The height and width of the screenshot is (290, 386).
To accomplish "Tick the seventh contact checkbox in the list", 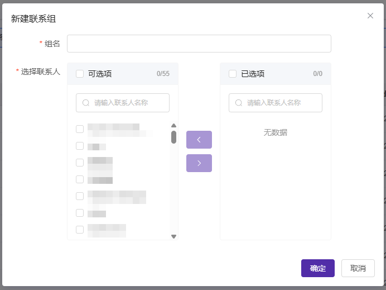I will [80, 230].
